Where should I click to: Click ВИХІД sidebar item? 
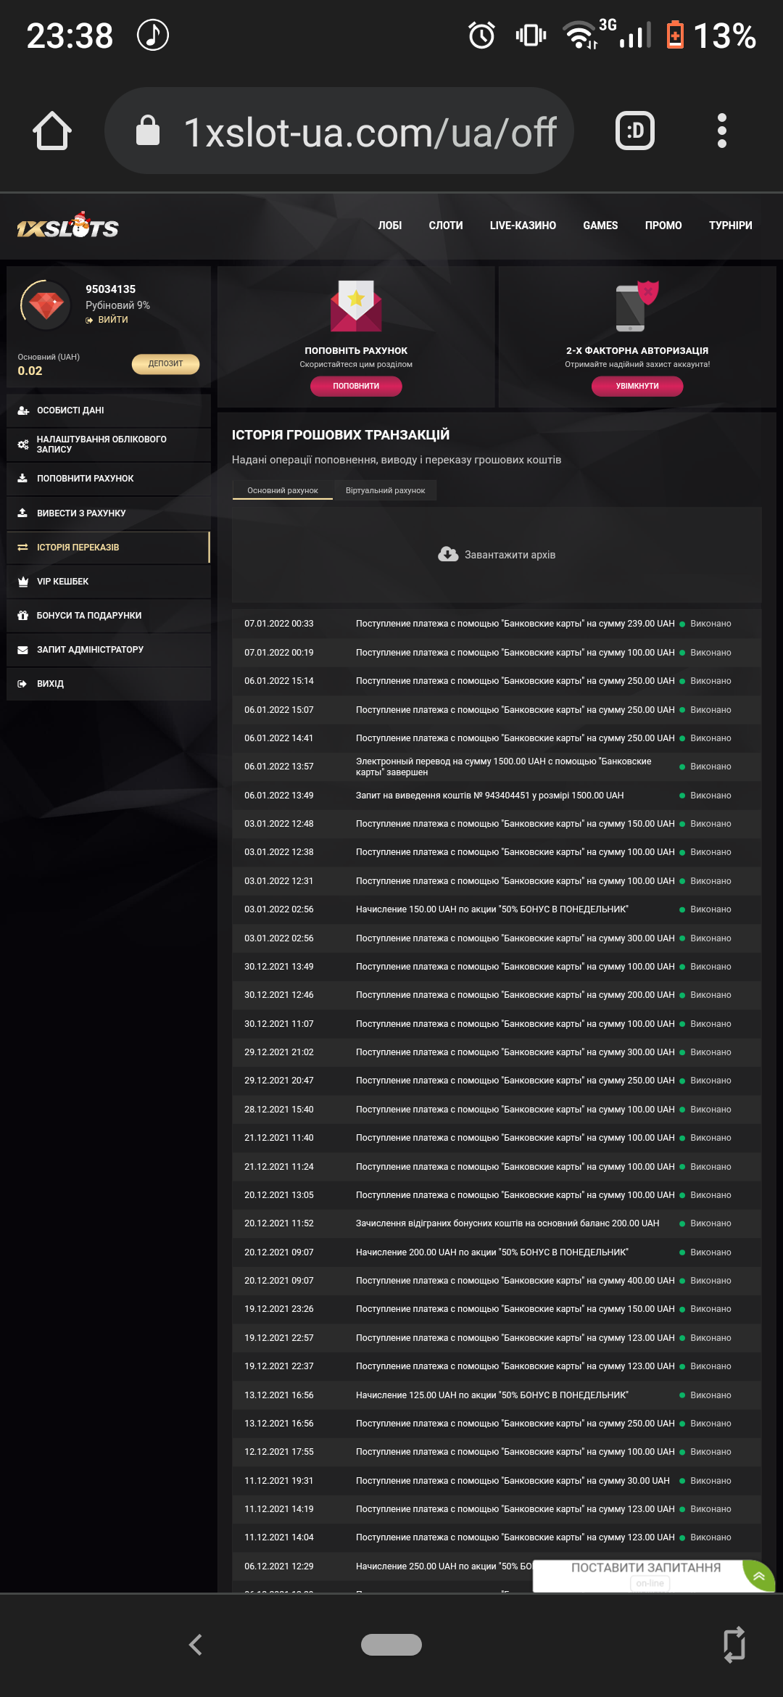[109, 684]
